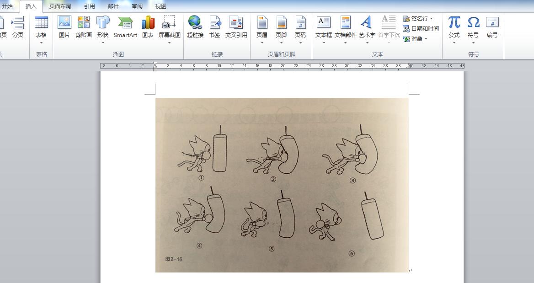Image resolution: width=534 pixels, height=283 pixels.
Task: Insert a SmartArt graphic
Action: [x=125, y=27]
